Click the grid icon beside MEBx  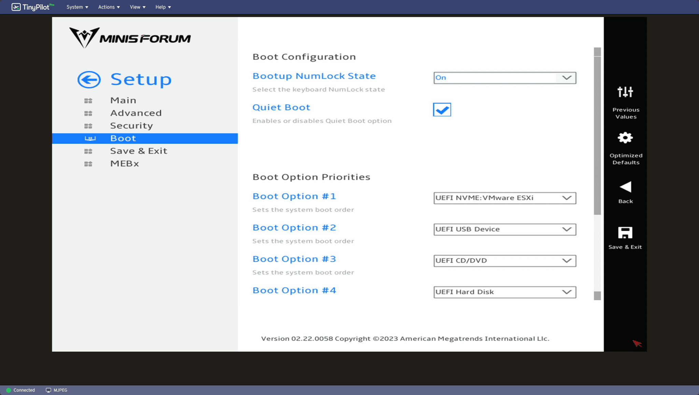88,164
